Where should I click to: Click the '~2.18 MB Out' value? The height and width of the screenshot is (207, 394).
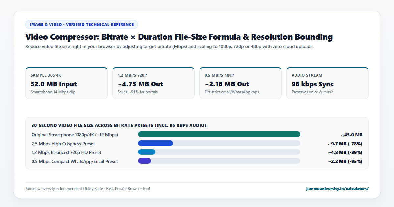[227, 84]
